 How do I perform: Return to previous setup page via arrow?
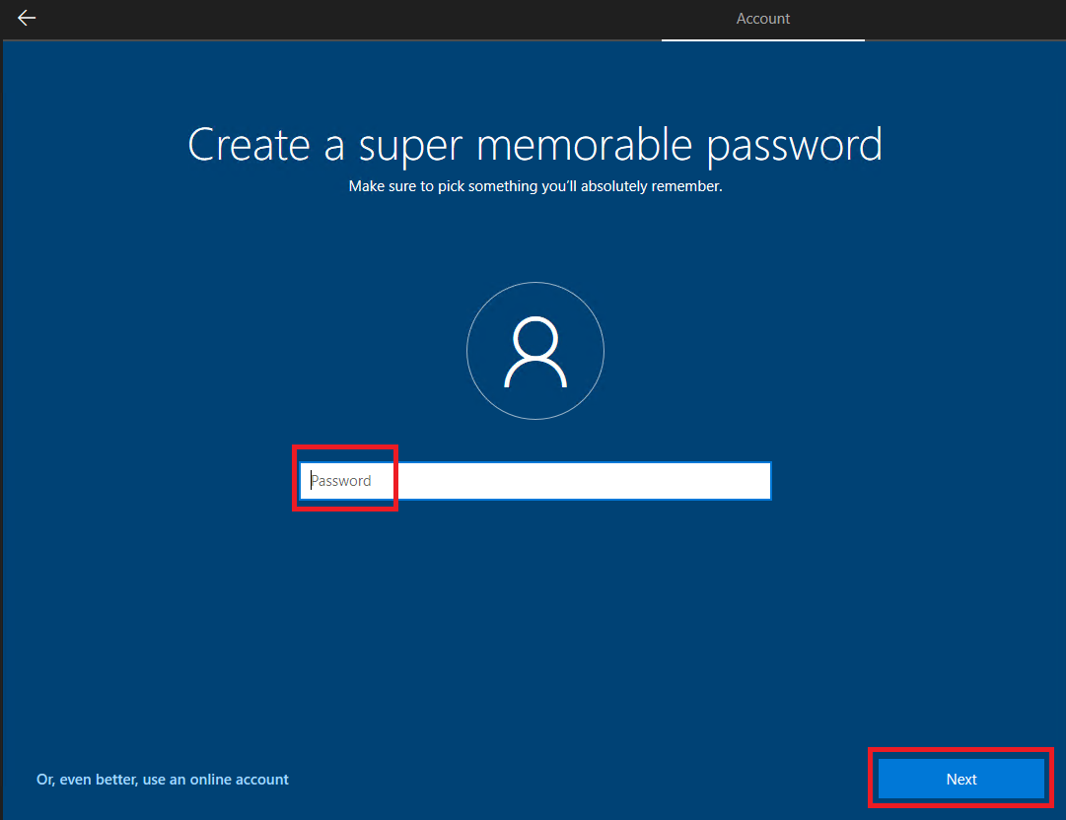27,19
